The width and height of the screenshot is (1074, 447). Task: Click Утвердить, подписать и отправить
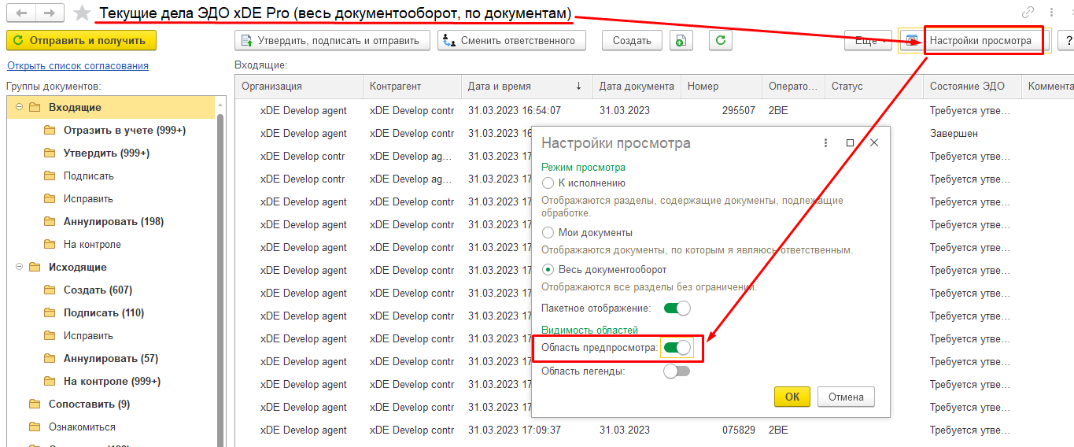pyautogui.click(x=333, y=41)
